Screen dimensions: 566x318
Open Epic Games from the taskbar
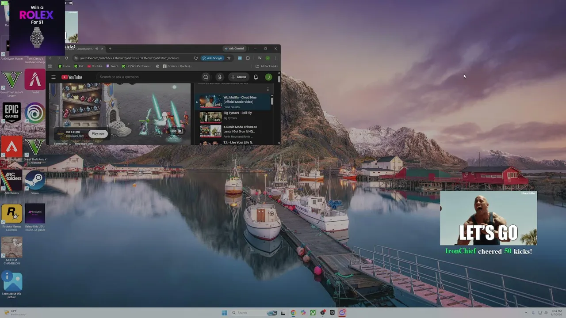tap(332, 313)
